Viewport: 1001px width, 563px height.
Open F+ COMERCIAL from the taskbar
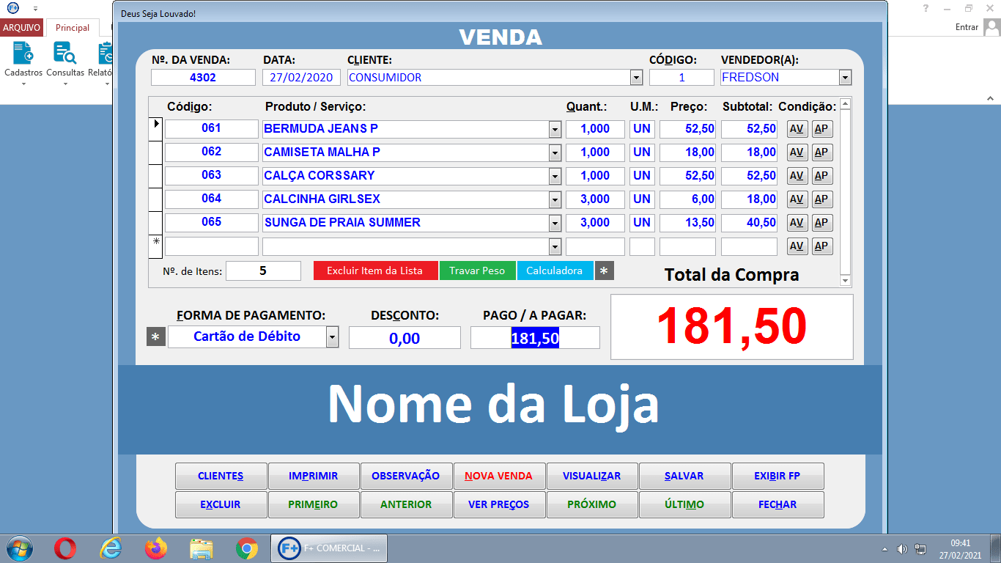point(328,548)
